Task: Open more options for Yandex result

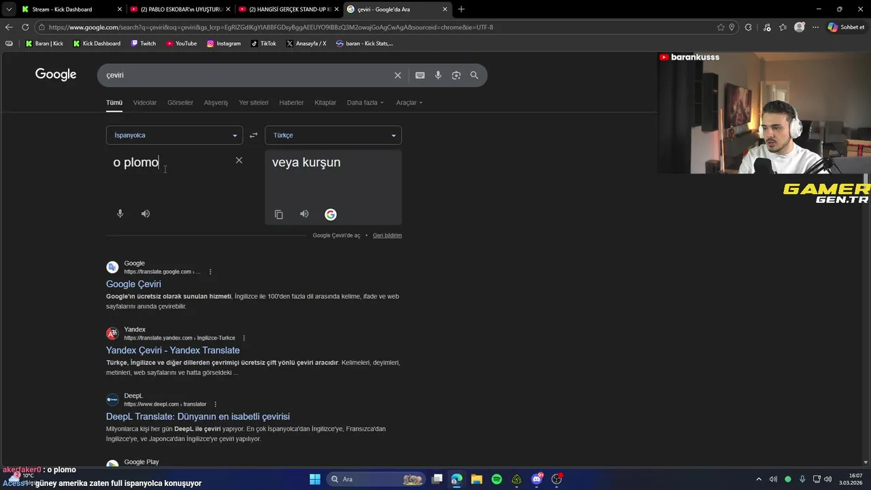Action: (x=244, y=338)
